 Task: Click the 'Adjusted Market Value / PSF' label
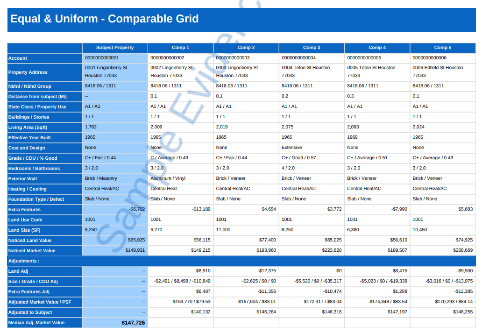(40, 302)
